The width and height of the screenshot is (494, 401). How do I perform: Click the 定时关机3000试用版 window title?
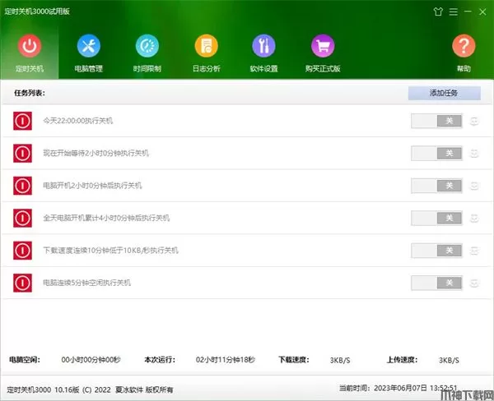tap(37, 12)
